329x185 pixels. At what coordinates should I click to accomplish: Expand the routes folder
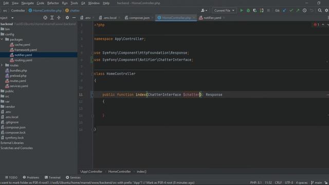pyautogui.click(x=2, y=65)
